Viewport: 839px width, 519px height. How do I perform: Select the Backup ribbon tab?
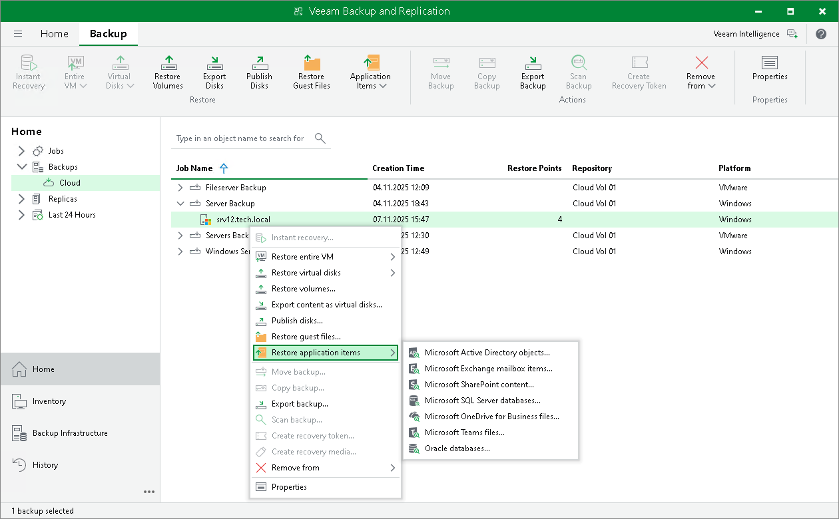(109, 34)
